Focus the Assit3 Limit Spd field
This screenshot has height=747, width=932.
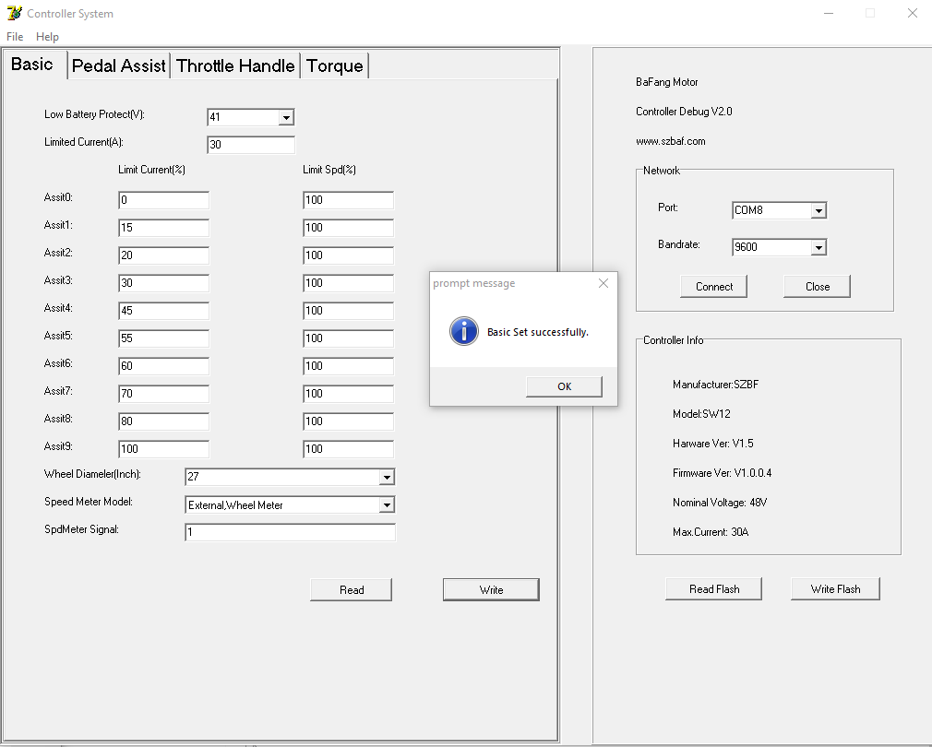(x=348, y=282)
